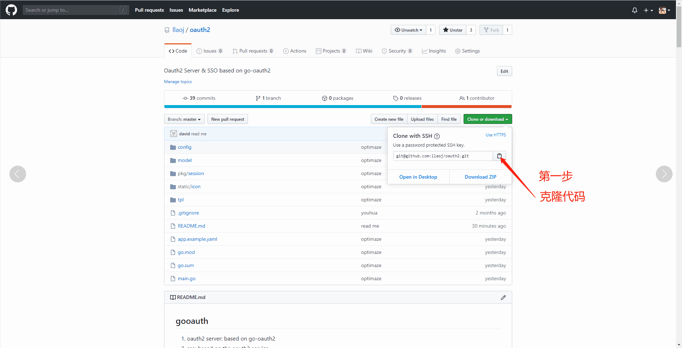
Task: Switch to Use HTTPS
Action: (x=496, y=135)
